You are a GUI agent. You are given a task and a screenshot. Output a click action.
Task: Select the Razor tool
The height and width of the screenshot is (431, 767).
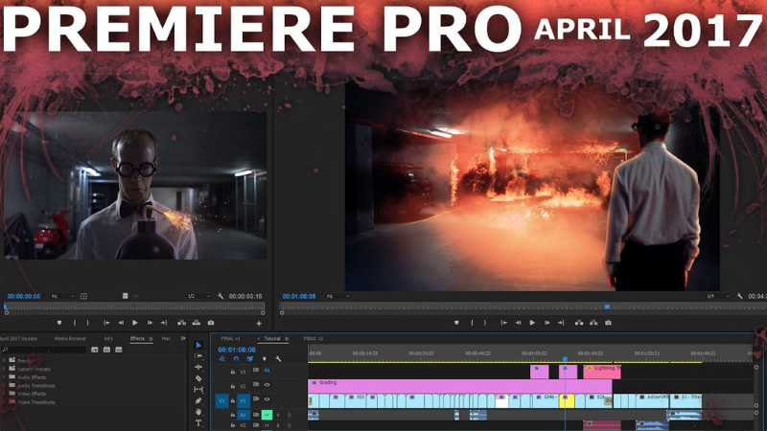click(x=198, y=378)
